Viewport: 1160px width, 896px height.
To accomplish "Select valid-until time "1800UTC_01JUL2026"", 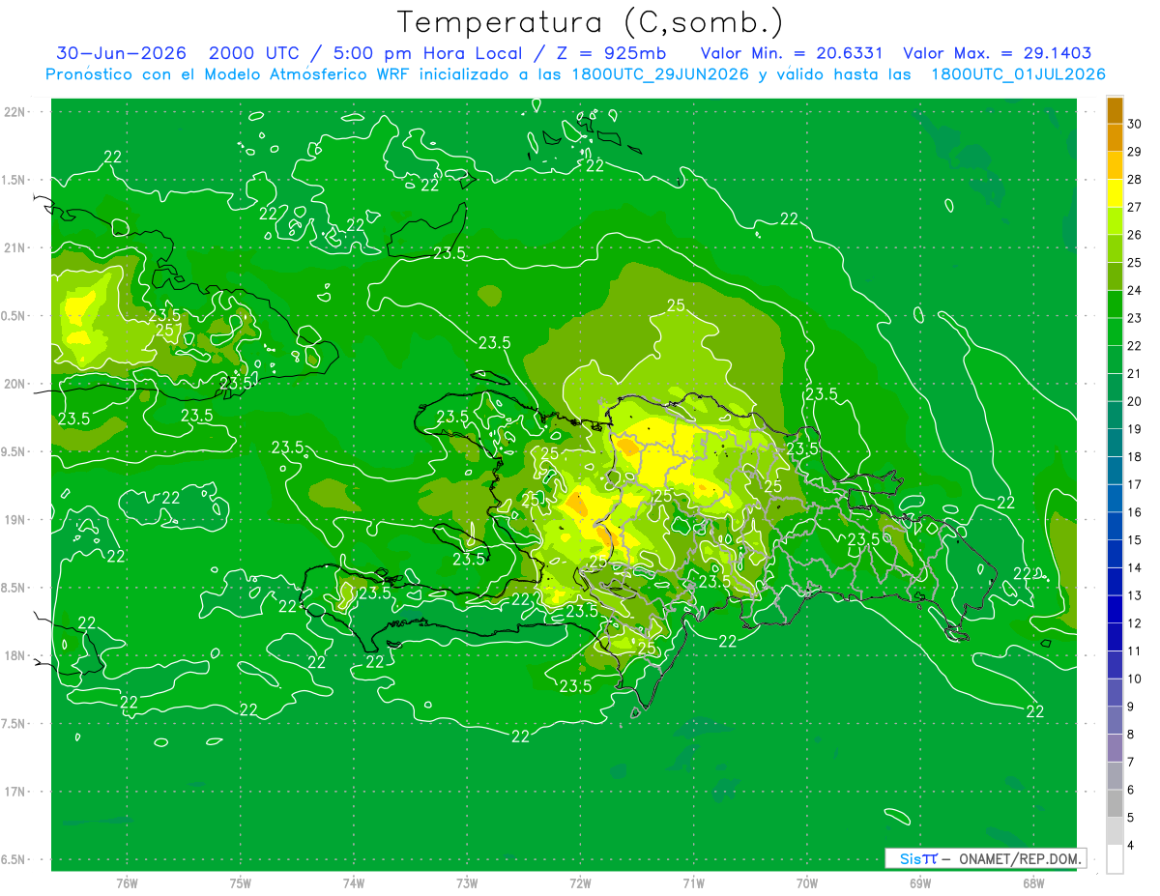I will point(1018,74).
